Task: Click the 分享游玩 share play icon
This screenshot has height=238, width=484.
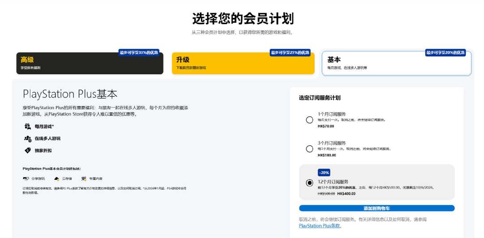Action: pos(26,178)
